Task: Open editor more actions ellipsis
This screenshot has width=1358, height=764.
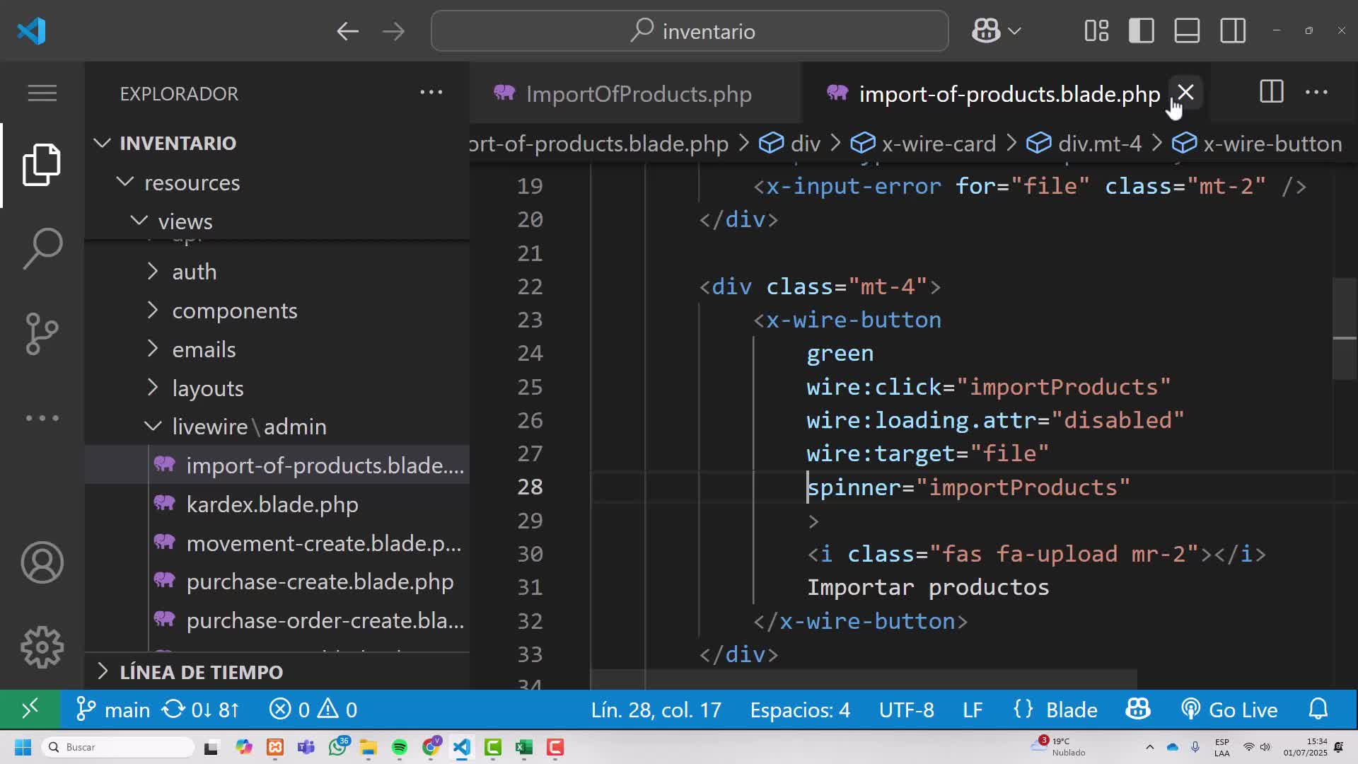Action: (x=1316, y=92)
